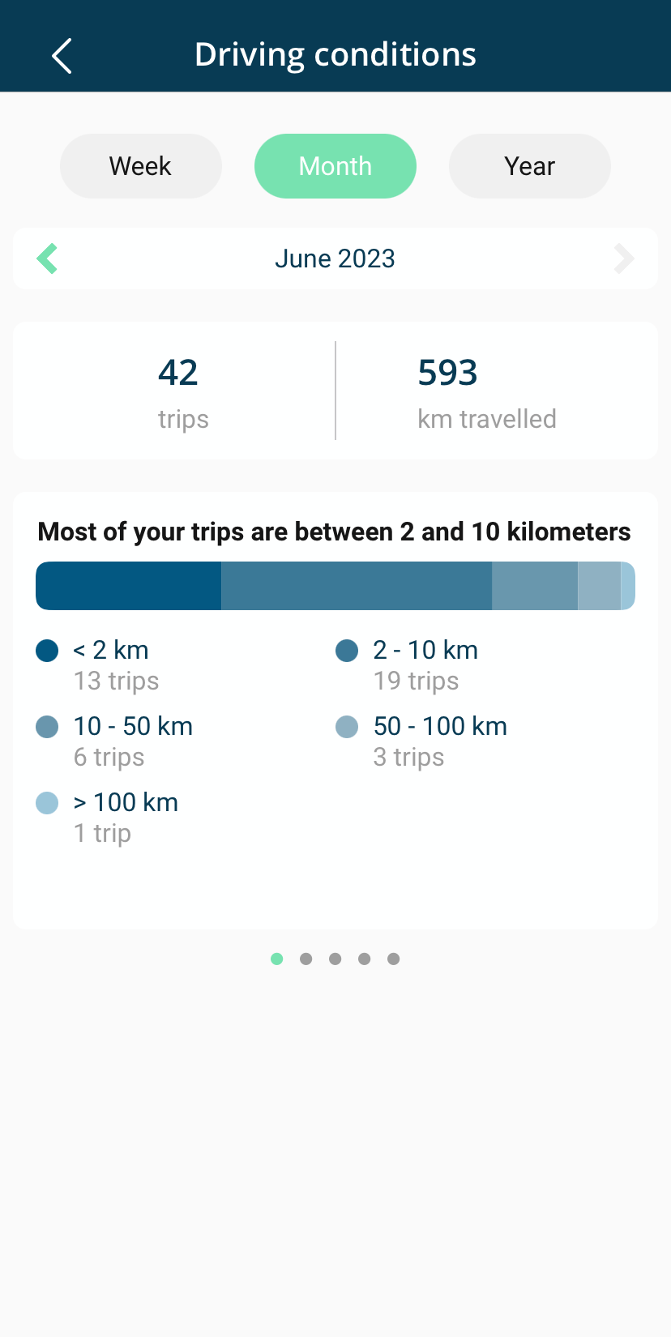Tap the 50 - 100 km legend dot
The height and width of the screenshot is (1337, 671).
click(347, 727)
